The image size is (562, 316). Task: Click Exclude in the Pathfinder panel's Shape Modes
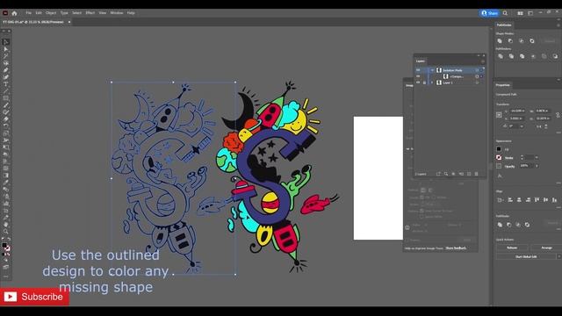pyautogui.click(x=532, y=41)
